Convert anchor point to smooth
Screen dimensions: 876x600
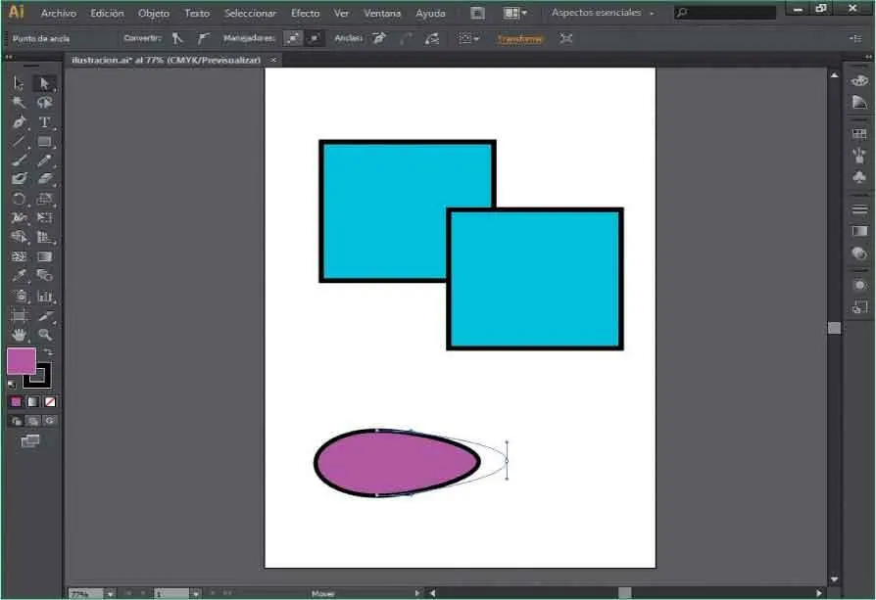point(204,38)
